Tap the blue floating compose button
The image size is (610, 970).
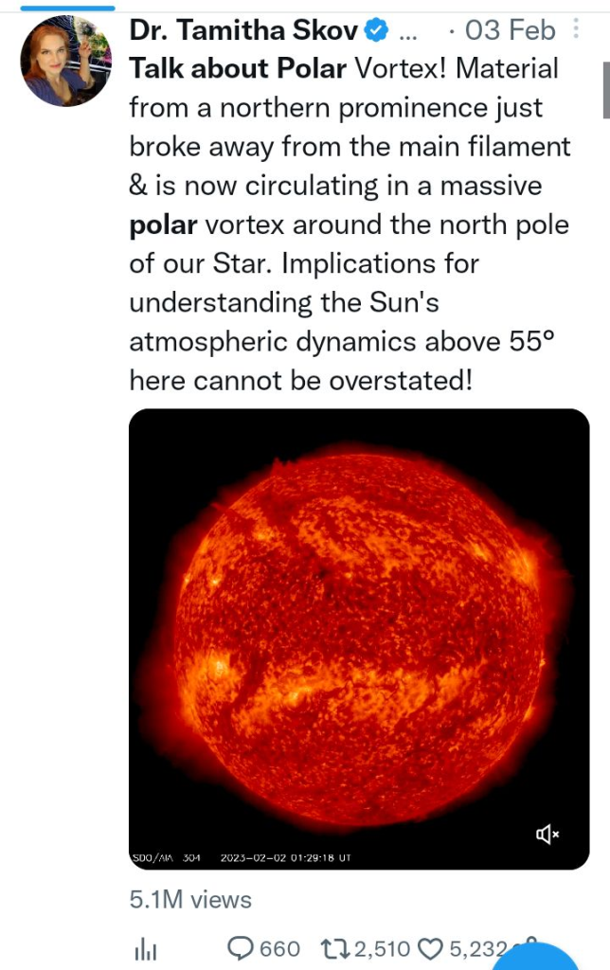click(537, 958)
